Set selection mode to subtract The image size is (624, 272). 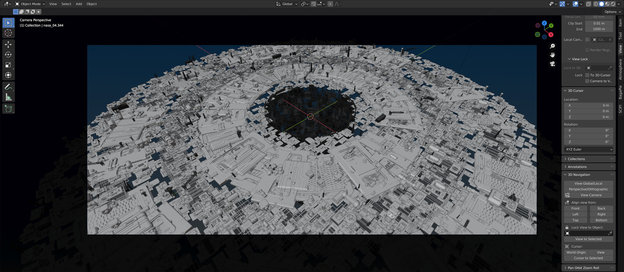pos(27,12)
